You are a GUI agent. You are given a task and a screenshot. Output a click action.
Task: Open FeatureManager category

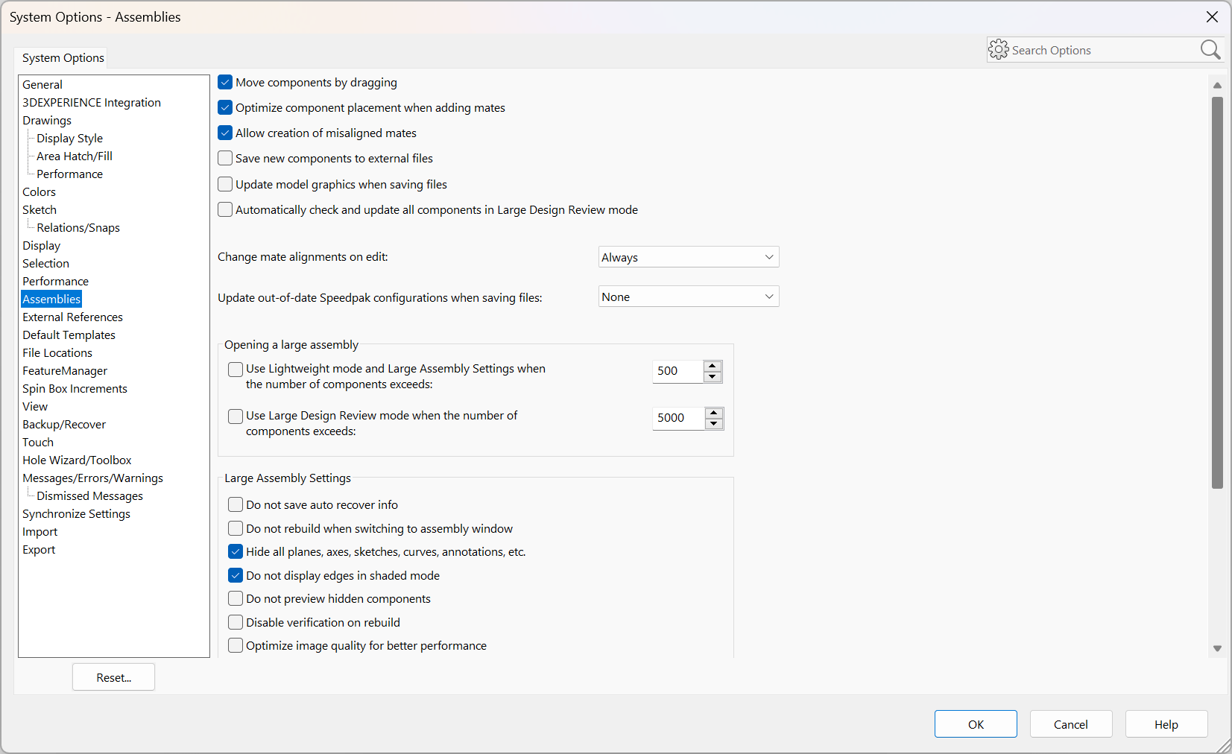(x=65, y=370)
